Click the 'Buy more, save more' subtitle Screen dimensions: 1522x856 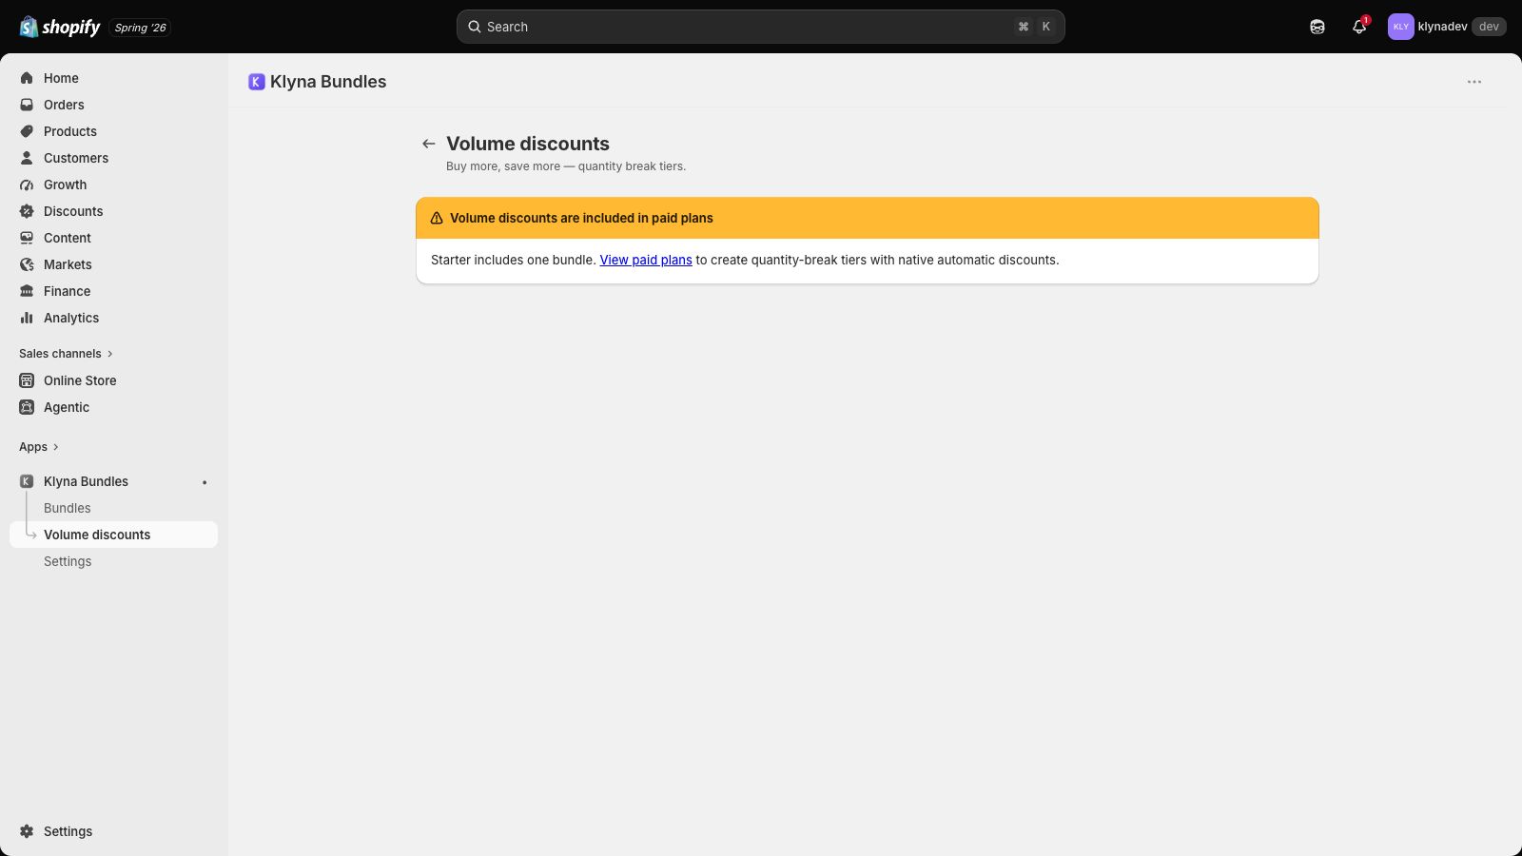(x=566, y=166)
